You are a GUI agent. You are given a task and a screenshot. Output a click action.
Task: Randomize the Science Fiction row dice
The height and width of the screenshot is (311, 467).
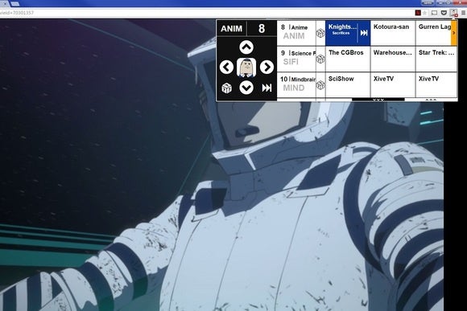pos(320,59)
